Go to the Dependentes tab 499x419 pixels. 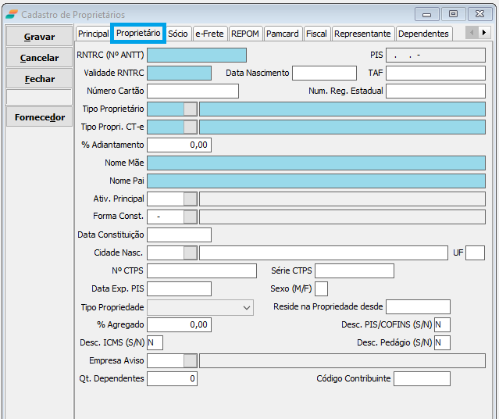pyautogui.click(x=424, y=34)
